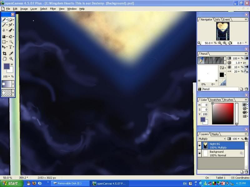Open the Color panel options menu arrow

click(x=246, y=100)
